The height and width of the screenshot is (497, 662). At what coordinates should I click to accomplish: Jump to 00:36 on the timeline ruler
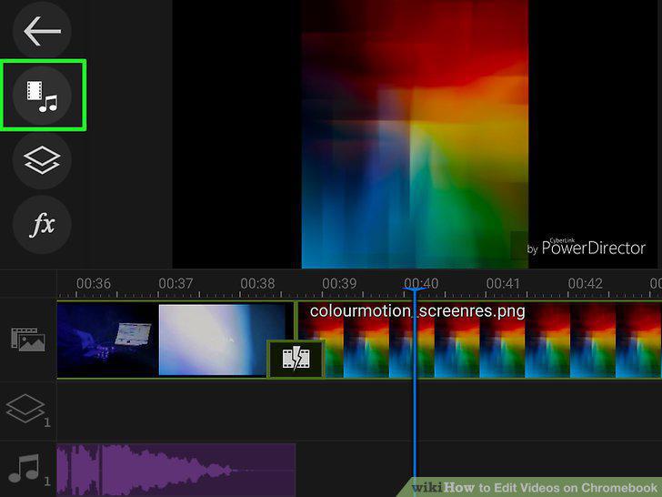coord(94,283)
